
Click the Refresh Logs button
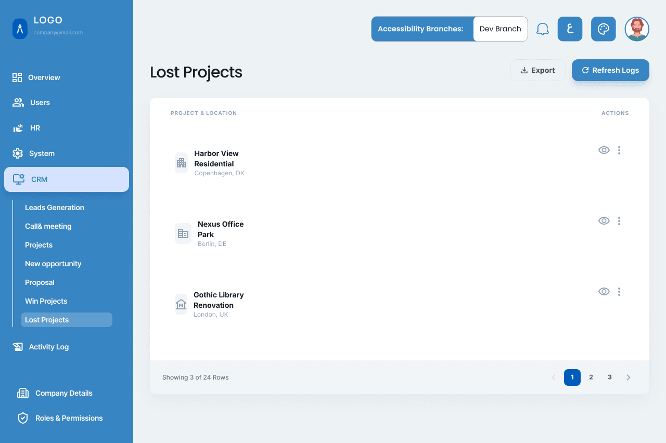[610, 70]
